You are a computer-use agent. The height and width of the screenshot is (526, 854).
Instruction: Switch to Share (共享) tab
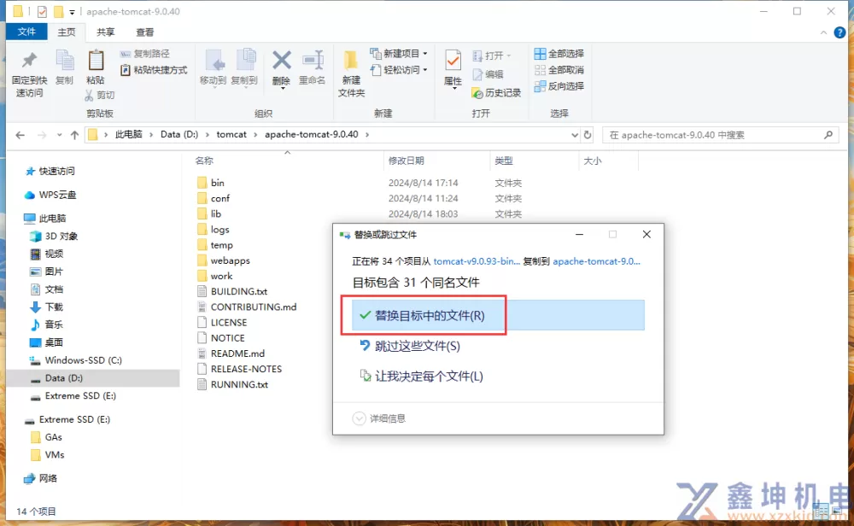coord(106,32)
